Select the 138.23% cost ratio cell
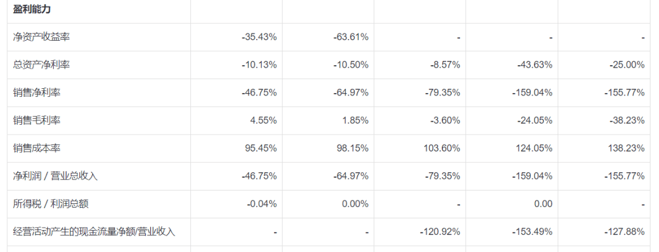659x252 pixels. point(626,148)
